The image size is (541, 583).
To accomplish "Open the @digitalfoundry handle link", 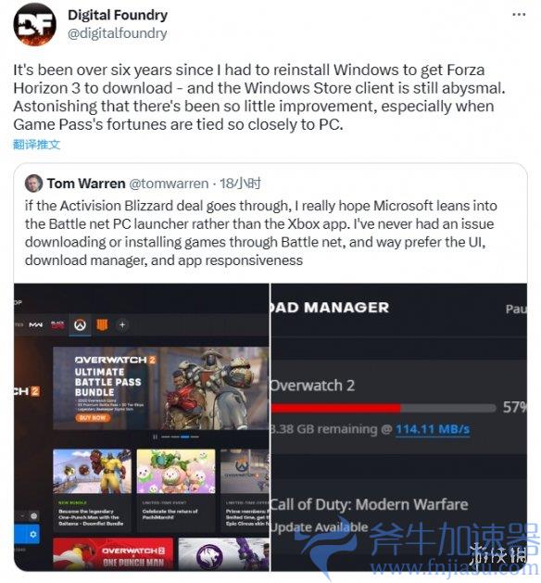I will tap(118, 33).
